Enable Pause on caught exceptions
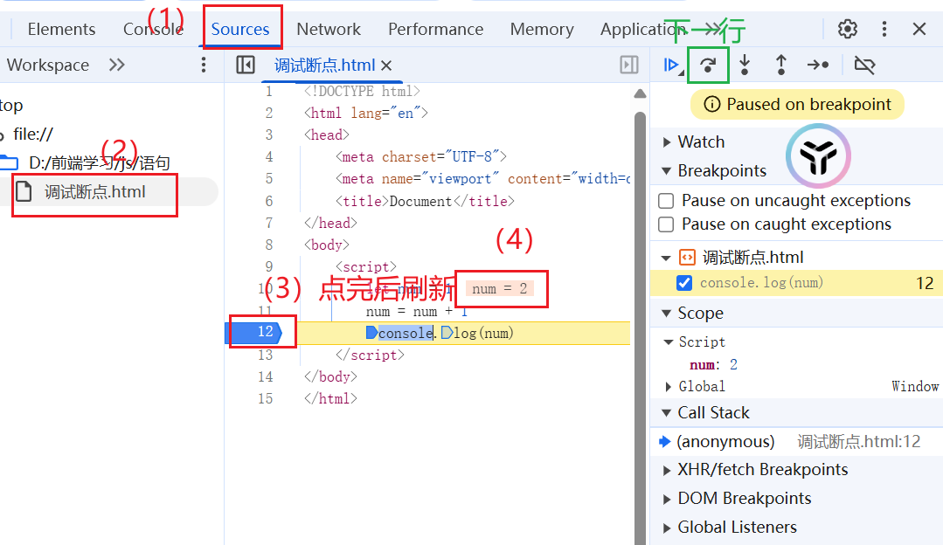This screenshot has height=545, width=943. tap(666, 224)
